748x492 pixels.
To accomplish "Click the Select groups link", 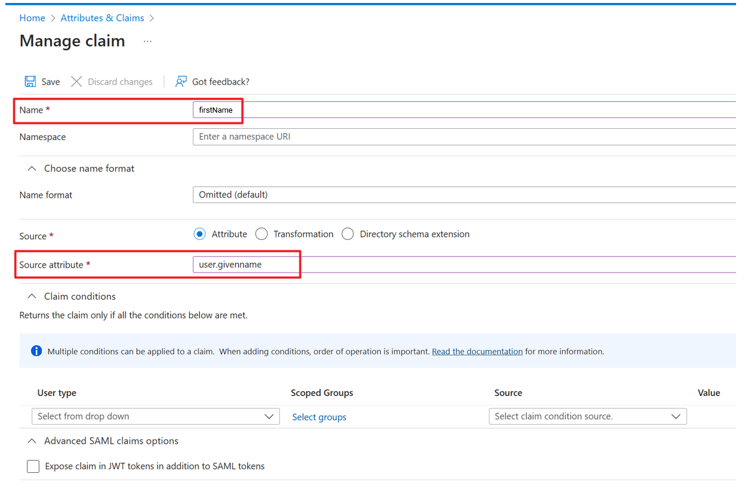I will pos(319,417).
